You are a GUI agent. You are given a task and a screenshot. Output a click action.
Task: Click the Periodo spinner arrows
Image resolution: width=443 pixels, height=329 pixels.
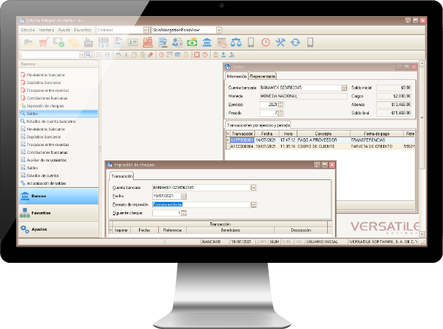[x=280, y=113]
